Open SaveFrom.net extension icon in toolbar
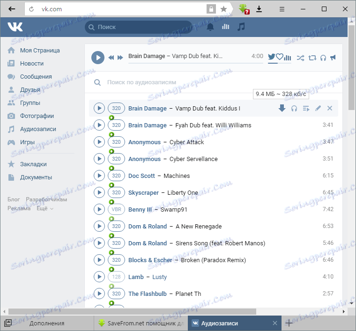Viewport: 356px width, 331px height. click(244, 9)
